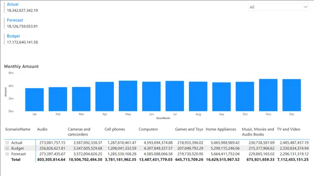Click the Computers column header
The width and height of the screenshot is (314, 176).
[x=148, y=129]
